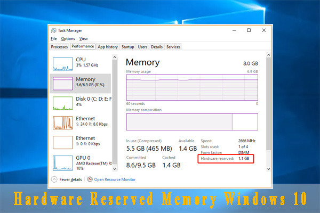Click the '5.5 GB (465 MB)' in-use value
The width and height of the screenshot is (320, 213).
149,149
